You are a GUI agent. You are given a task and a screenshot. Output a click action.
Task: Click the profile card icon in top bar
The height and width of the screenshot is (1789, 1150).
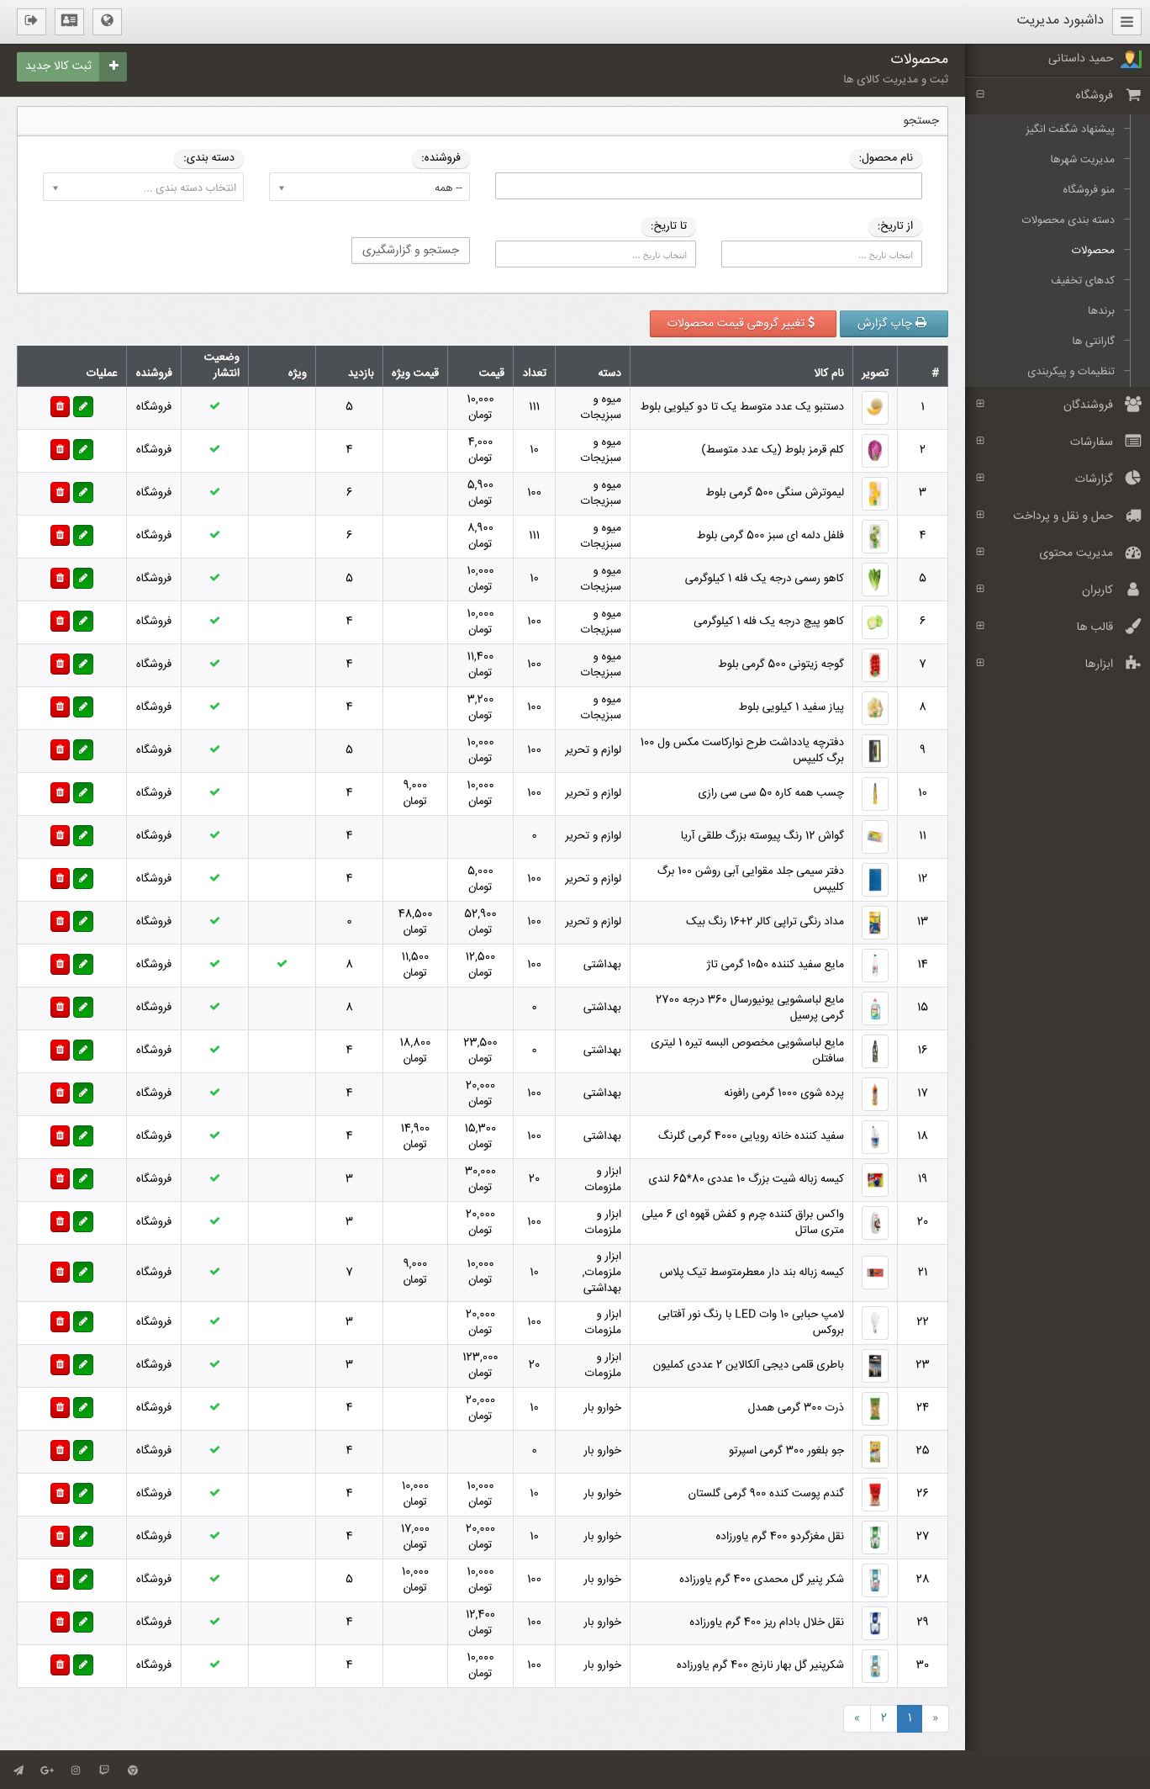click(x=69, y=21)
